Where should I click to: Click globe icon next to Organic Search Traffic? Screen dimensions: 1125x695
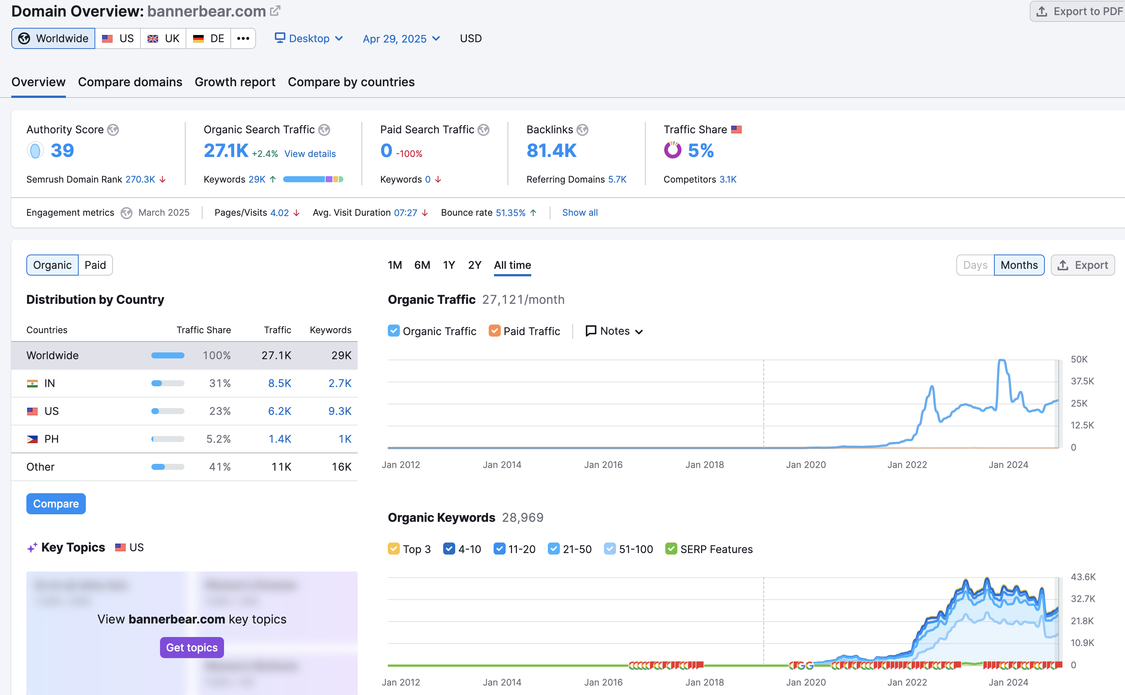pos(325,130)
